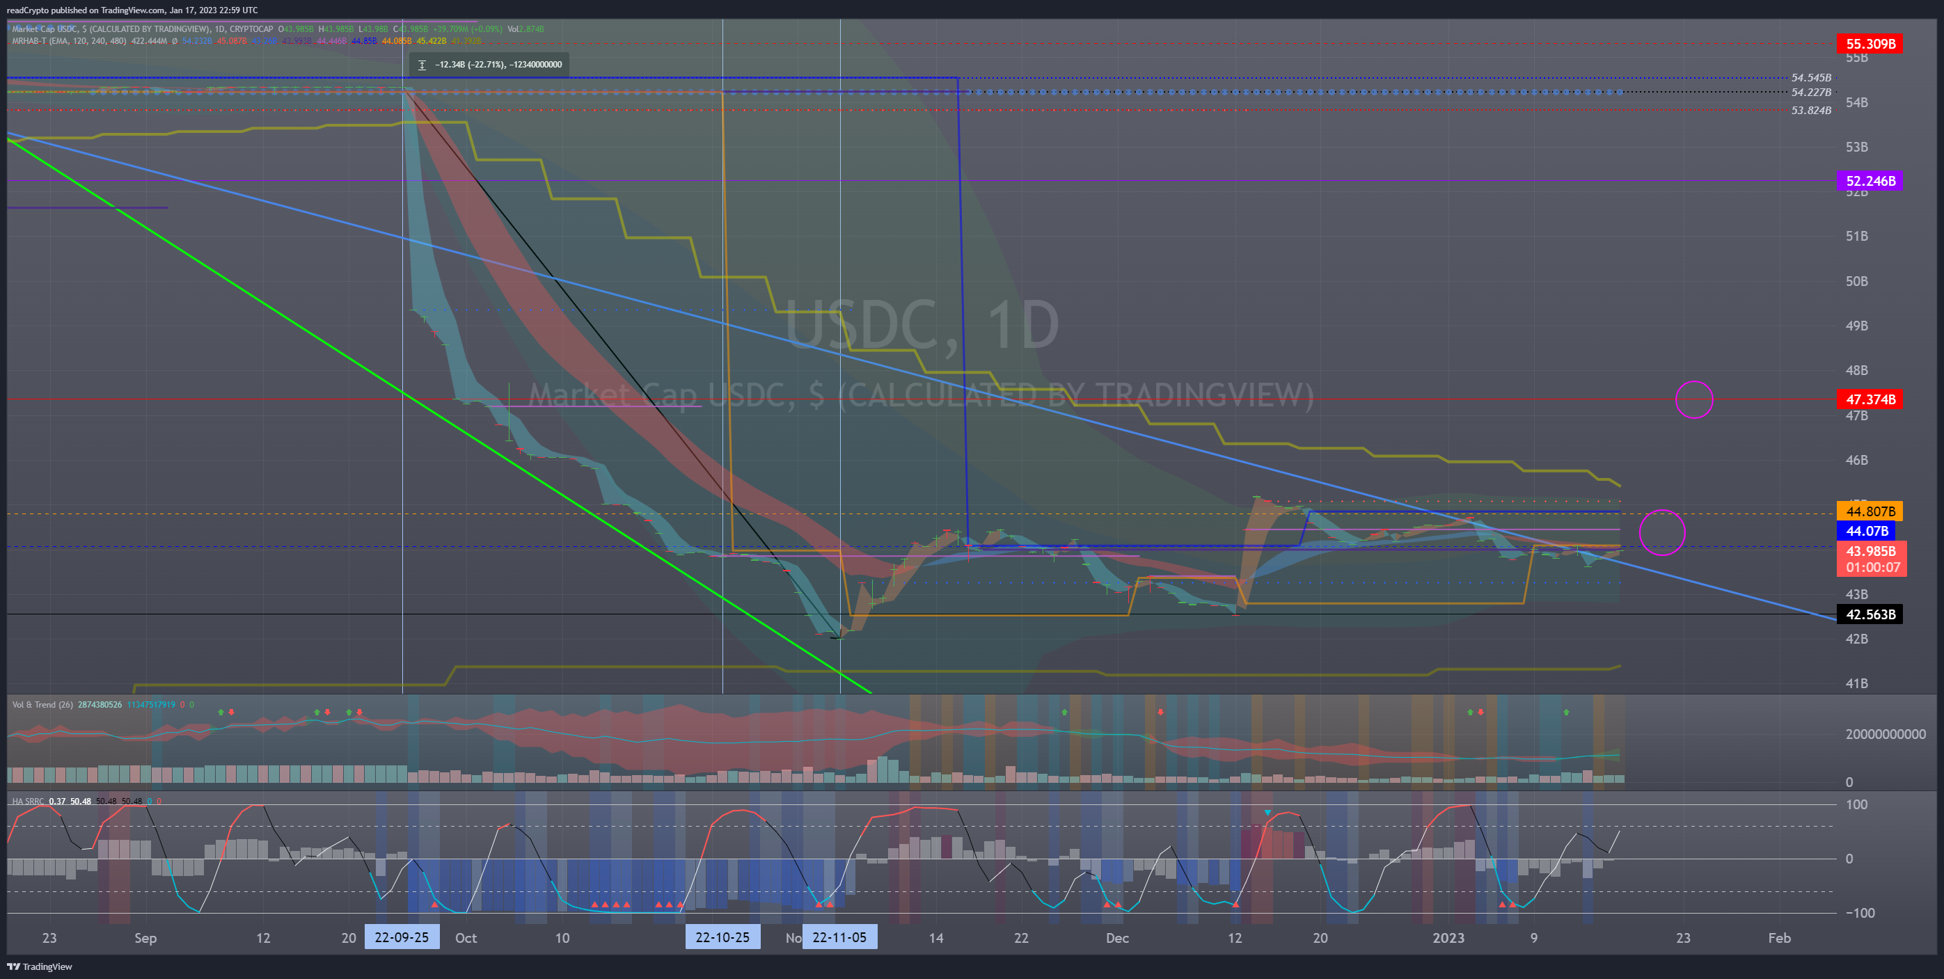Click the 43B price axis tick

[x=1856, y=594]
